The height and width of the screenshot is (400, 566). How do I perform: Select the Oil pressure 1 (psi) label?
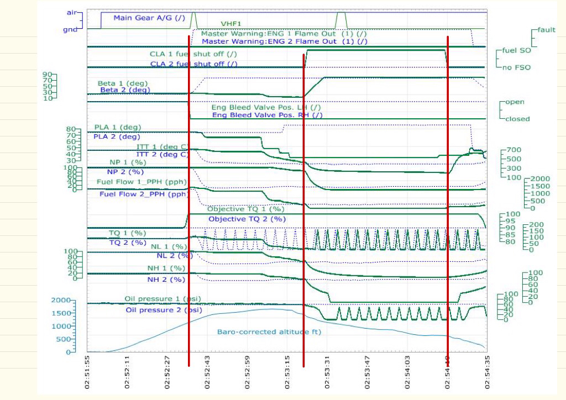tap(163, 299)
